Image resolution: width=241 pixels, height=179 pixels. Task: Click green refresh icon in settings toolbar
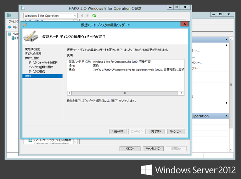point(94,16)
